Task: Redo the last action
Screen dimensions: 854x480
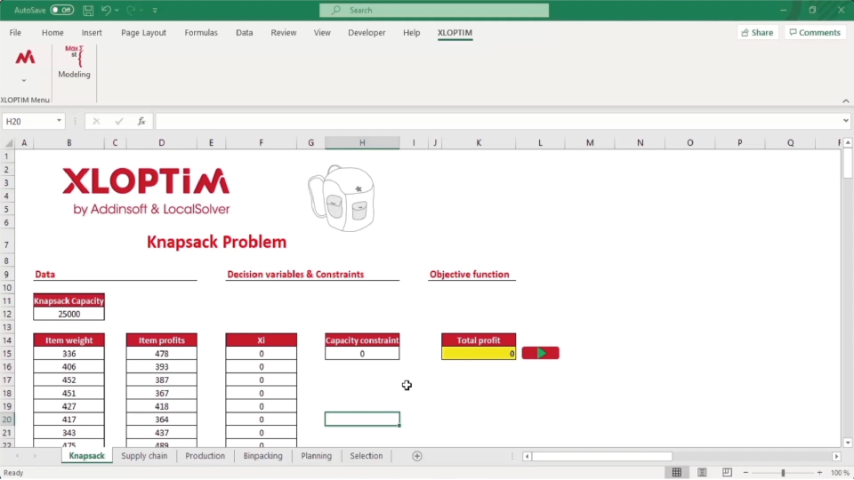Action: pos(131,10)
